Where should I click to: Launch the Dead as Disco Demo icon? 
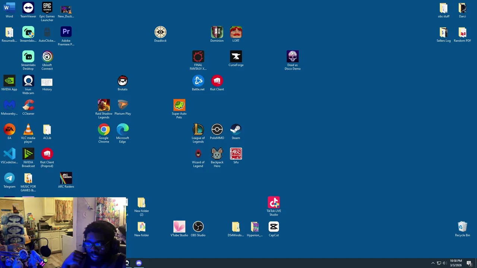293,57
